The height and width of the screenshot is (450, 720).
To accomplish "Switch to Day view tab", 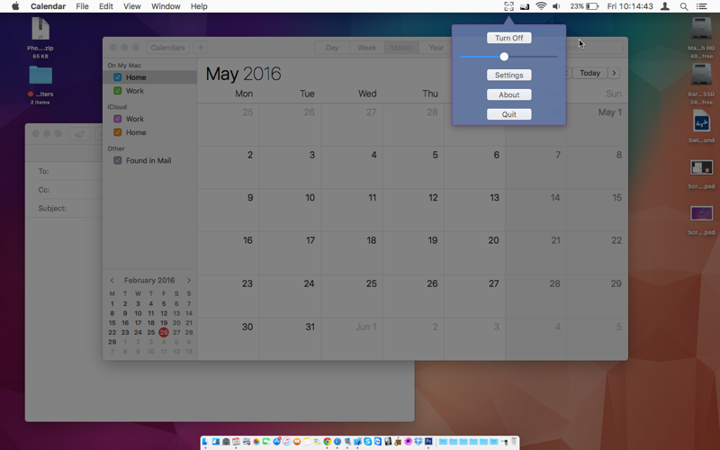I will pyautogui.click(x=332, y=48).
